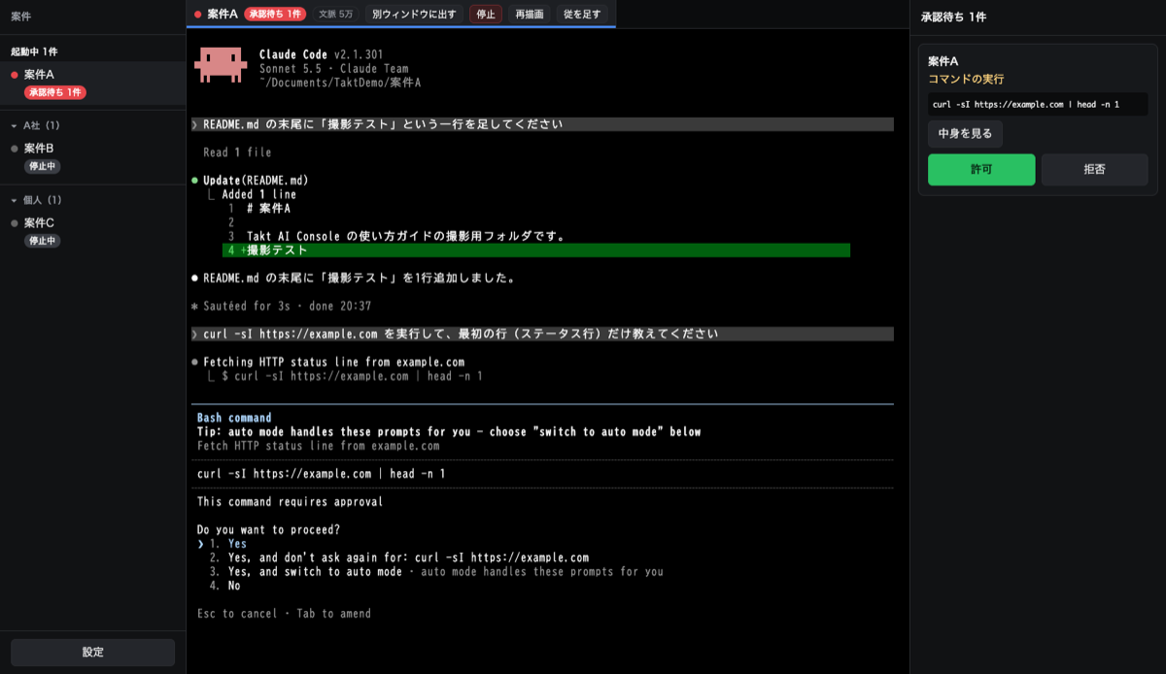Click the Tip: auto mode handles line

click(449, 432)
